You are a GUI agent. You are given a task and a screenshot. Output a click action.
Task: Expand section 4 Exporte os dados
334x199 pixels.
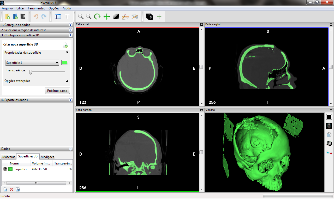point(70,100)
